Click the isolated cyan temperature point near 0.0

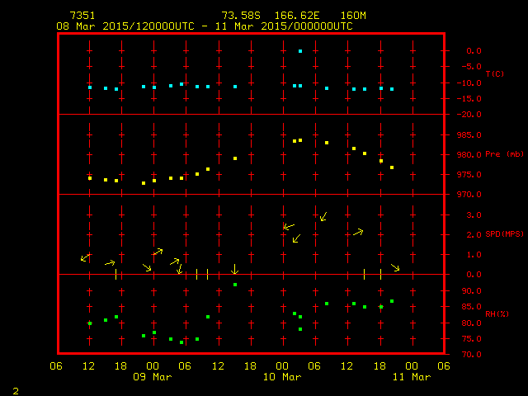tap(300, 51)
